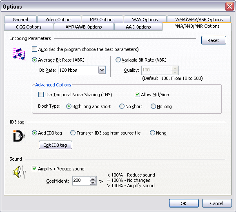The height and width of the screenshot is (212, 236).
Task: Click the Advanced Options group label
Action: coord(53,85)
